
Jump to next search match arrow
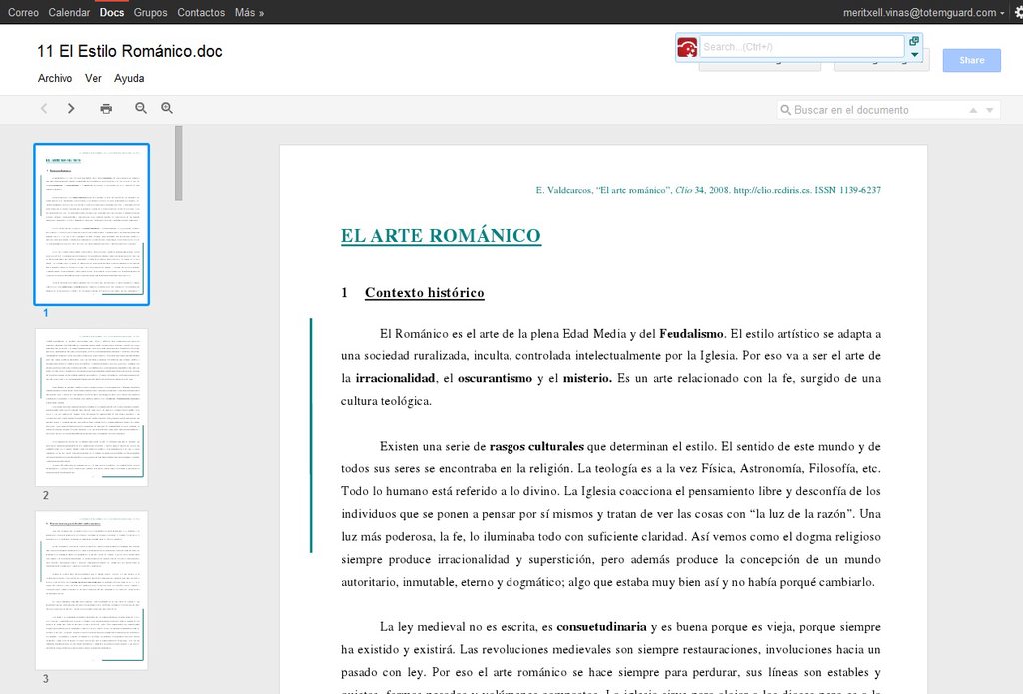click(x=990, y=110)
